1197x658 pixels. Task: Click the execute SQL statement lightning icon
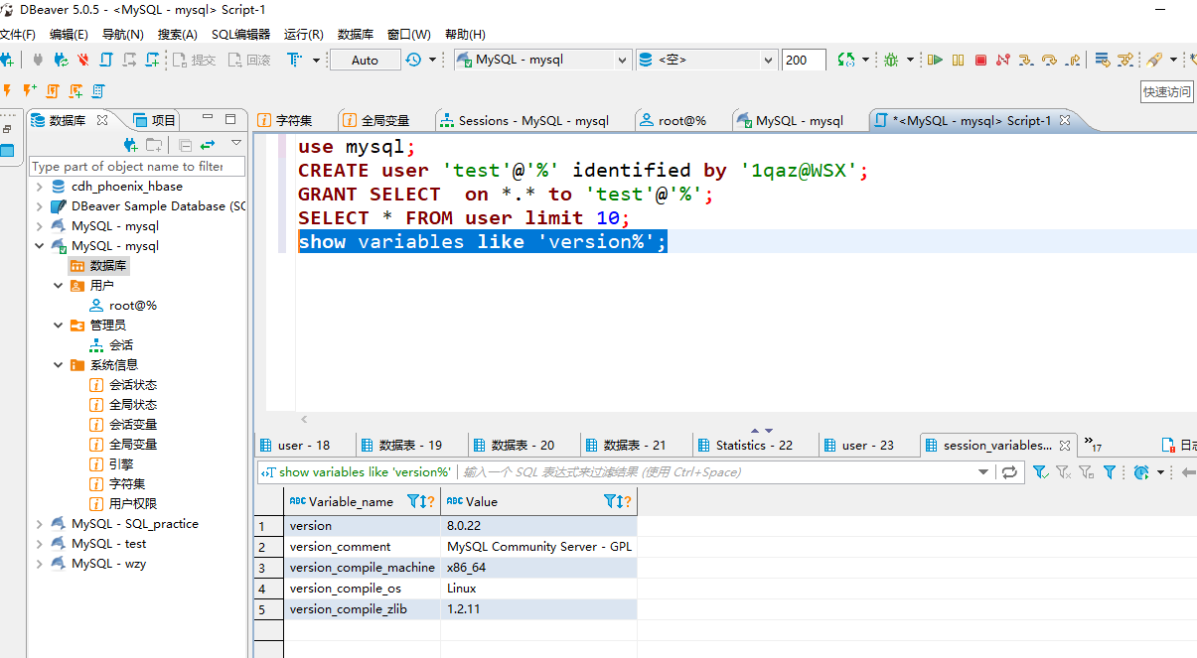[7, 90]
